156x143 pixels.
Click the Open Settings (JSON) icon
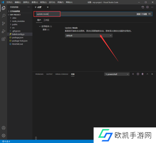tap(143, 7)
